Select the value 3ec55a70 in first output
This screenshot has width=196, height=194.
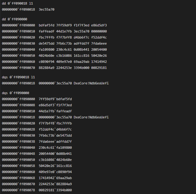(46, 9)
